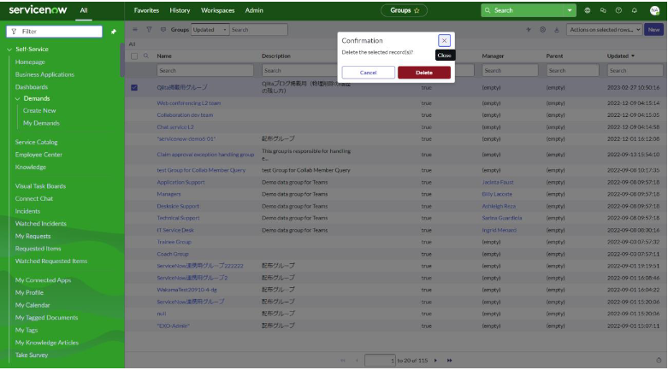668x370 pixels.
Task: Click the global Search box
Action: [523, 10]
